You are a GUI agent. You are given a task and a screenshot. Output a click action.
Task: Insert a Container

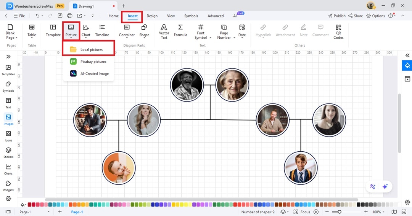(x=127, y=31)
